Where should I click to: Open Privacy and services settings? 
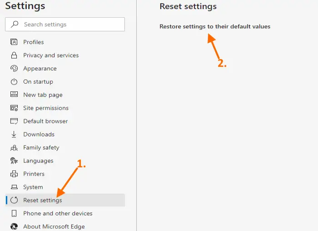(x=51, y=55)
